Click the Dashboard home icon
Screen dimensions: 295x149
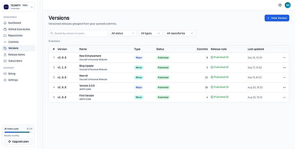[5, 23]
